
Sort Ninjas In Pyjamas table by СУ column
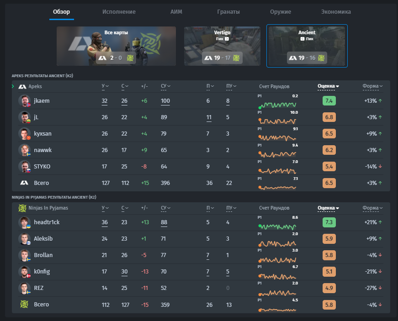tap(165, 208)
